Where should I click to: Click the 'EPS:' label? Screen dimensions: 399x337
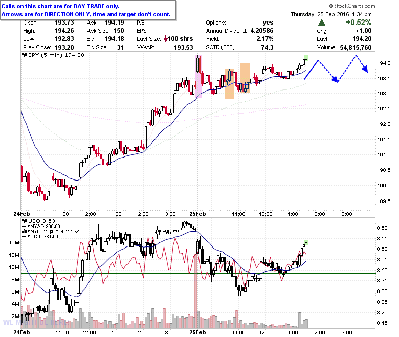click(142, 31)
